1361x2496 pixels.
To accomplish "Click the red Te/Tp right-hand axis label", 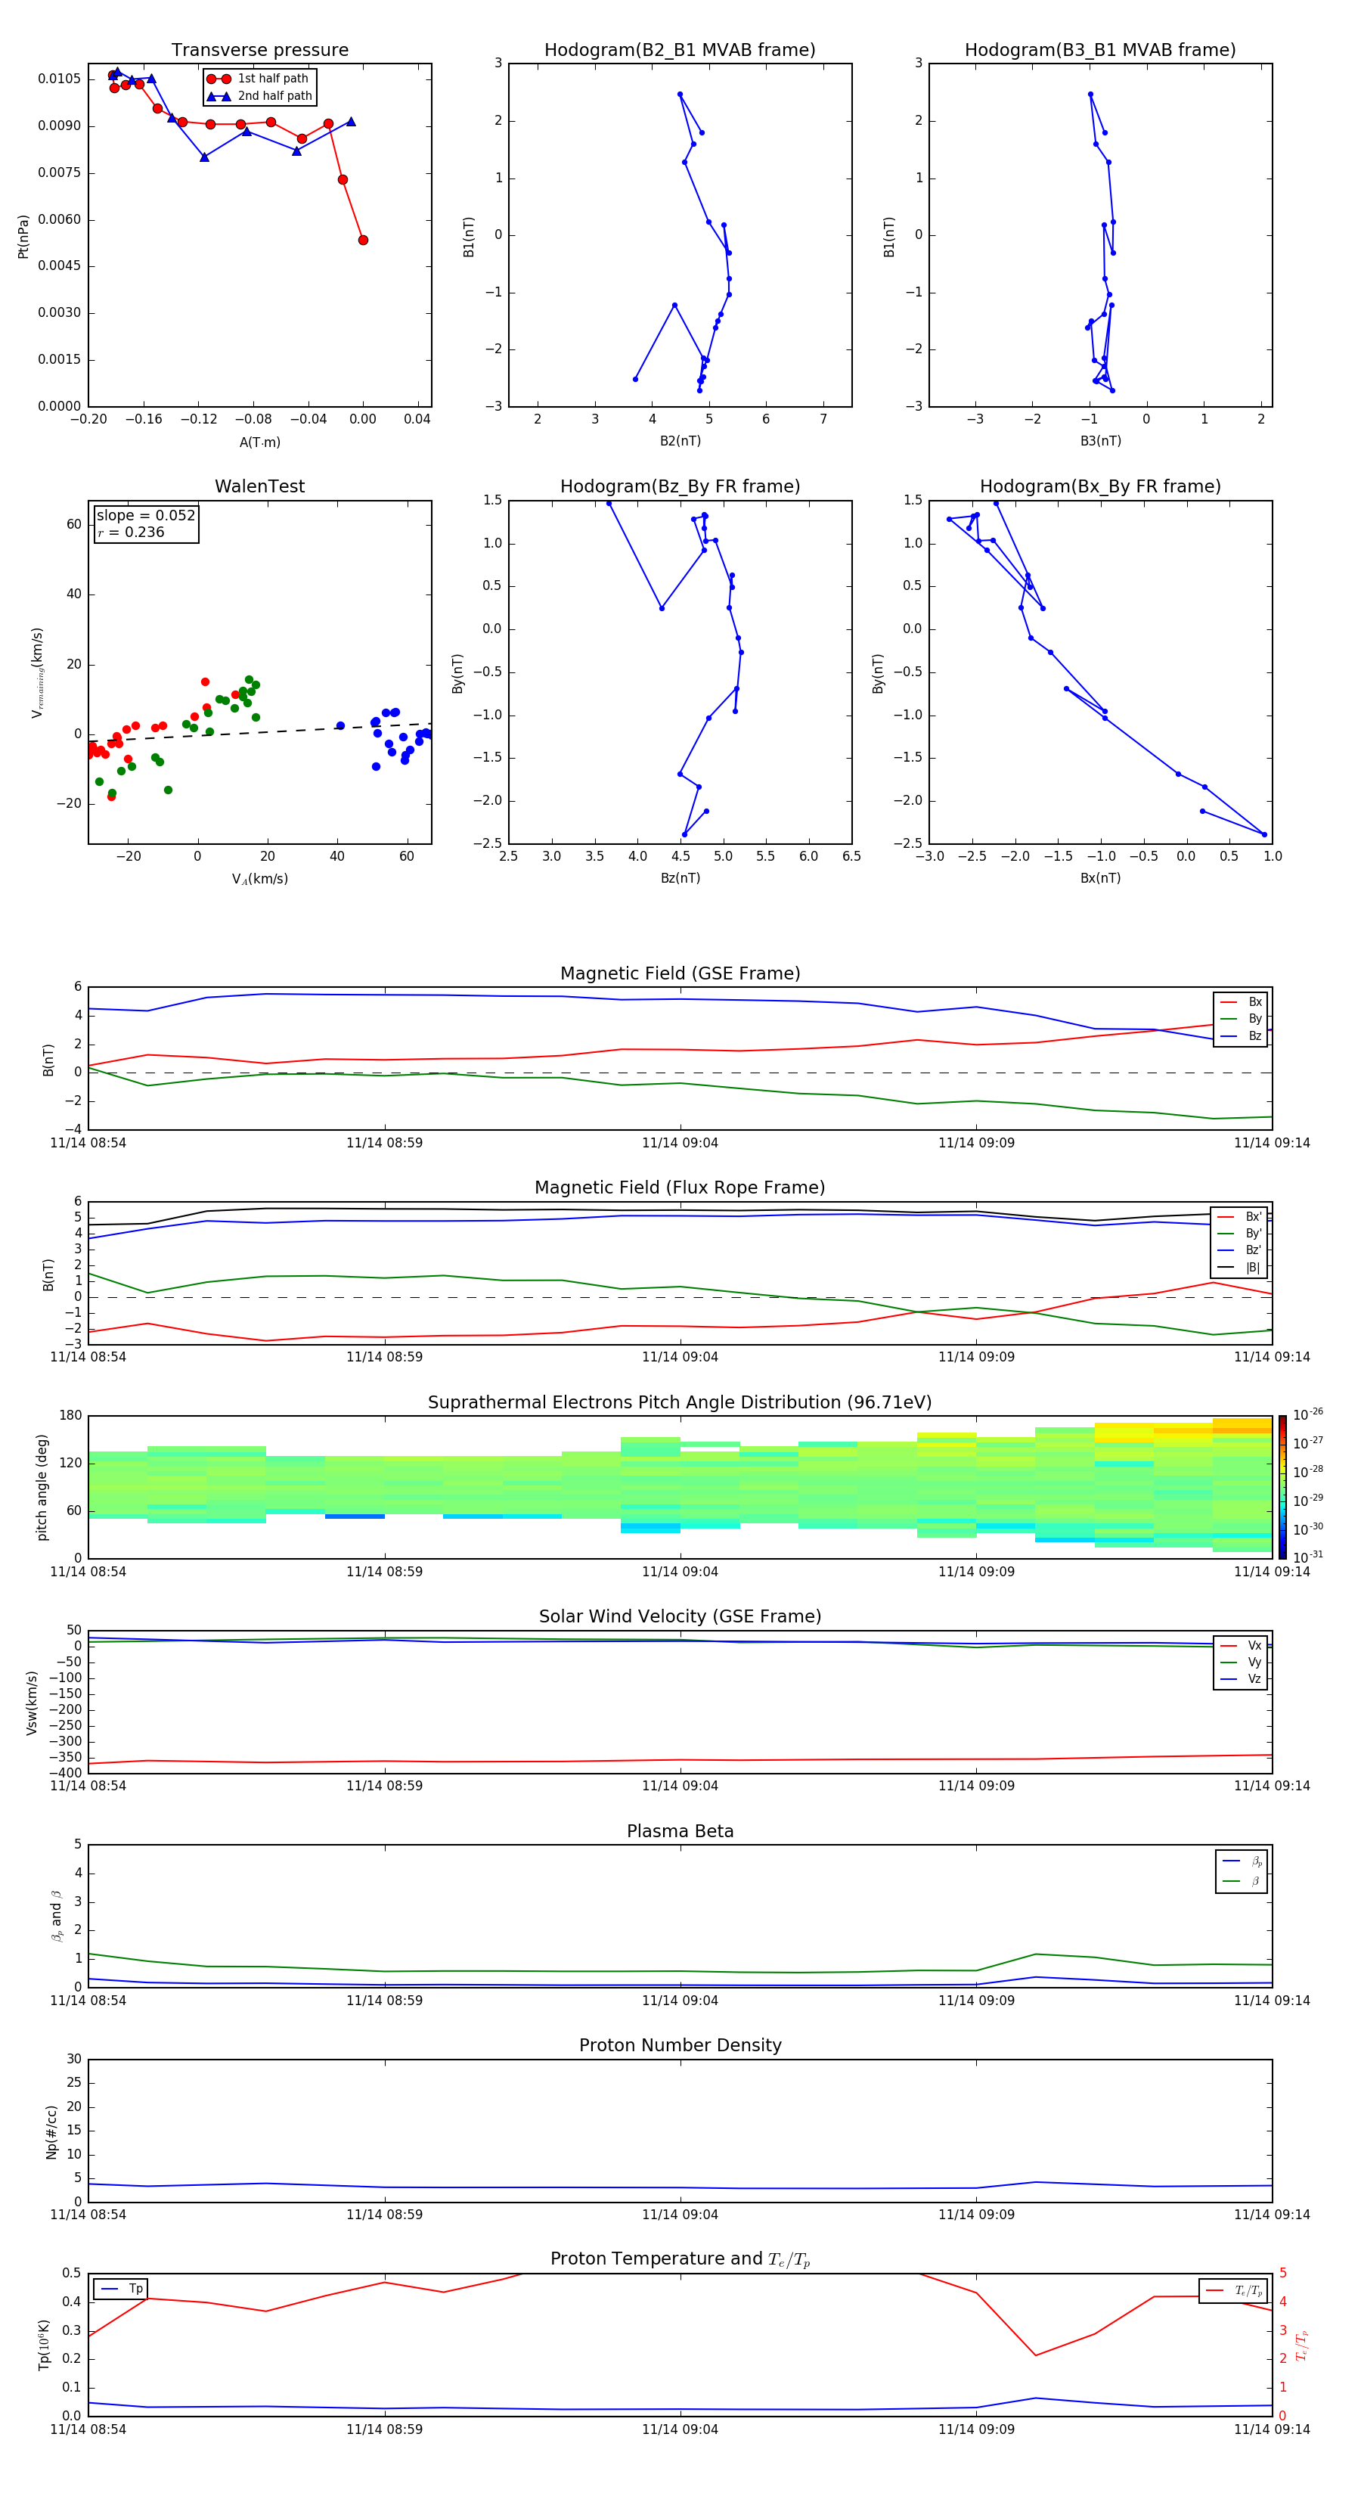I will pos(1302,2345).
